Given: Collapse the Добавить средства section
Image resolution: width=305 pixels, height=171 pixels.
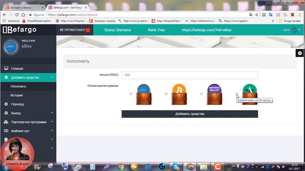Looking at the screenshot, I should point(52,77).
